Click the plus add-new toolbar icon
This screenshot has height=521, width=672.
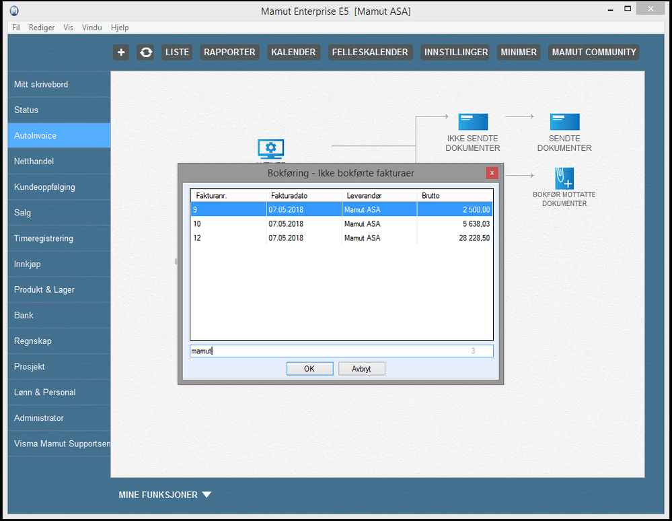coord(121,53)
